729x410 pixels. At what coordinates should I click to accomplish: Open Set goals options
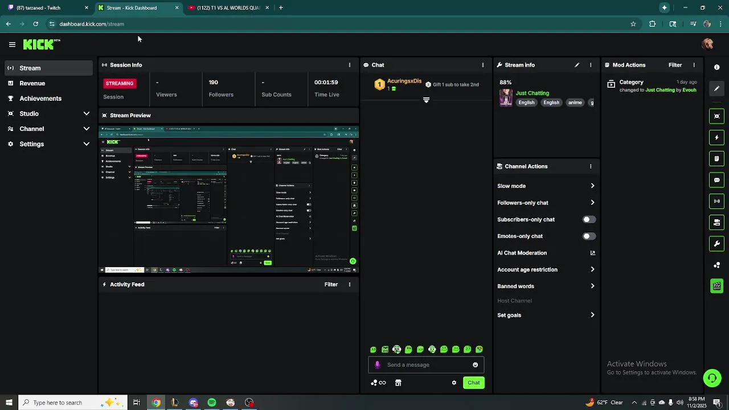(546, 315)
